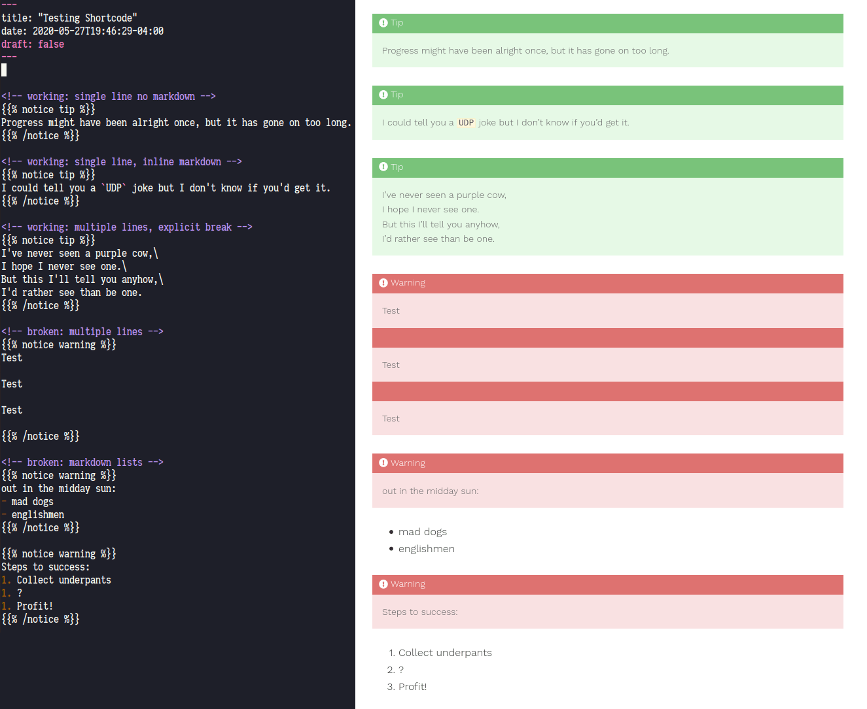Select the highlighted UDP inline code in the preview
The image size is (867, 709).
coord(466,122)
